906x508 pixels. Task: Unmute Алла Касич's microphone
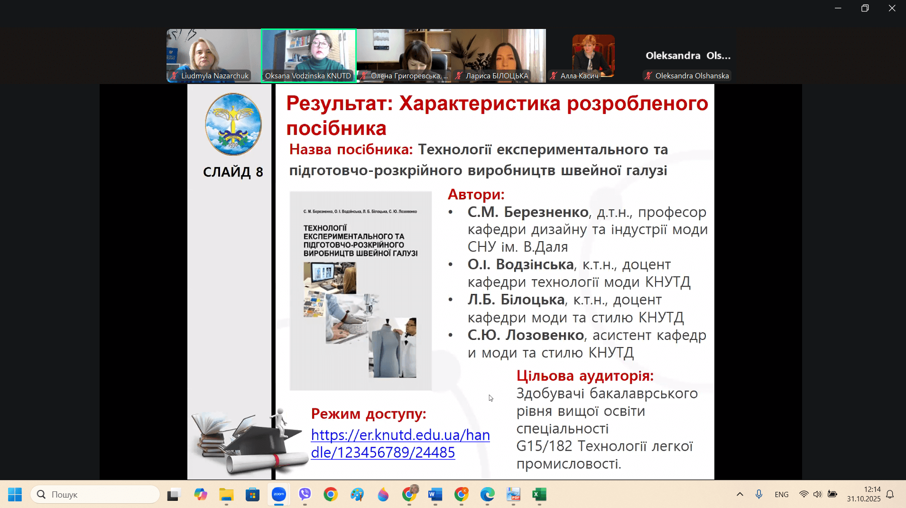[553, 75]
